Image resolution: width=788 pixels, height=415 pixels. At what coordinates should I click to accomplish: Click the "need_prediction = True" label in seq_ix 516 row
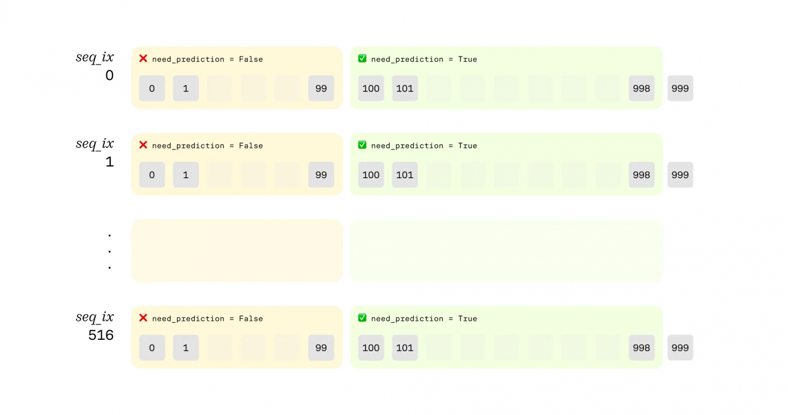424,319
